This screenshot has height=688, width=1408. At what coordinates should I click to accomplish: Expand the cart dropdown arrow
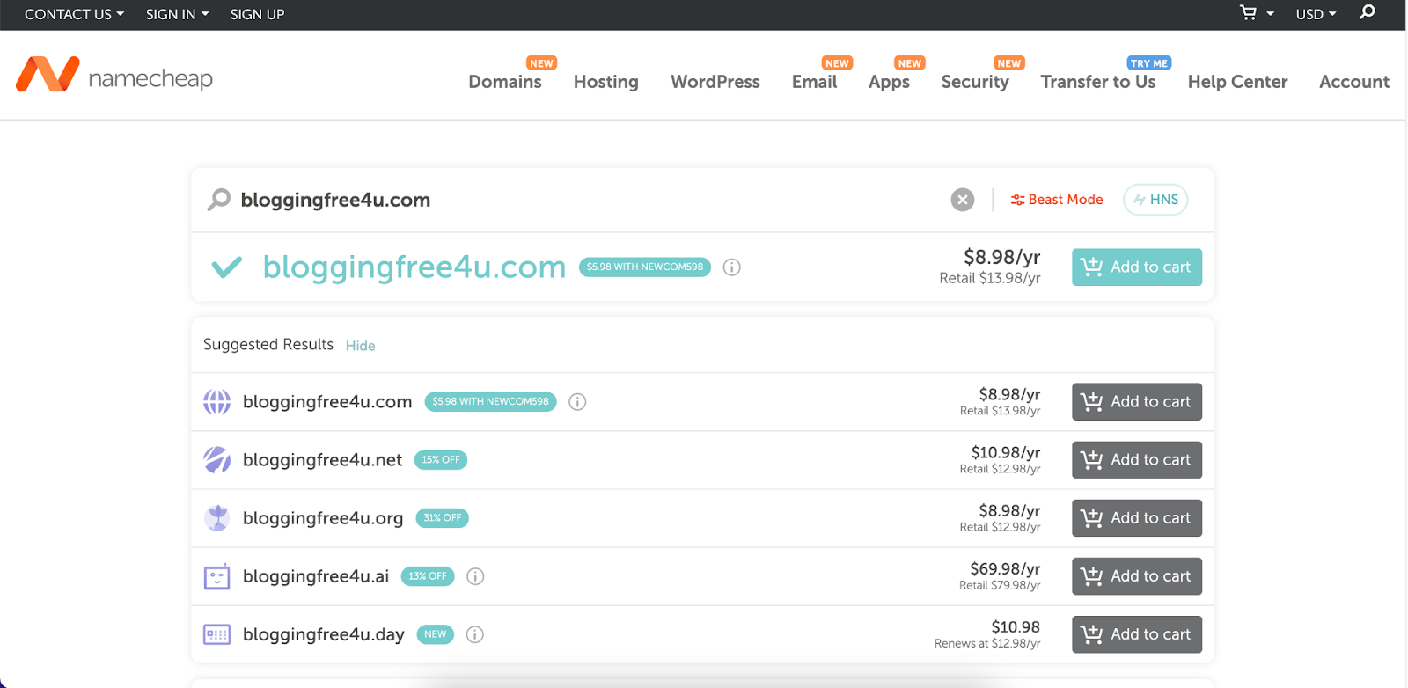(x=1270, y=14)
